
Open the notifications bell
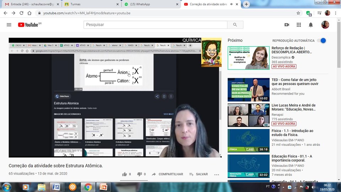pos(311,25)
